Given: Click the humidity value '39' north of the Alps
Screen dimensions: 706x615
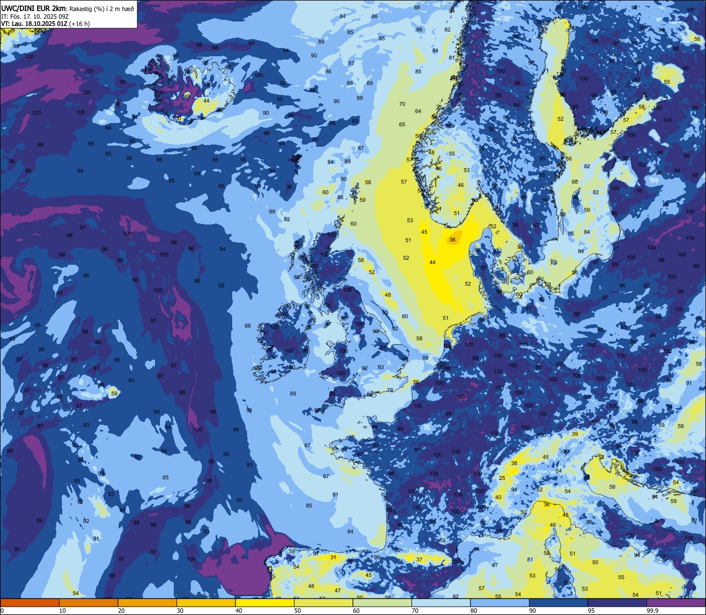Looking at the screenshot, I should (575, 434).
